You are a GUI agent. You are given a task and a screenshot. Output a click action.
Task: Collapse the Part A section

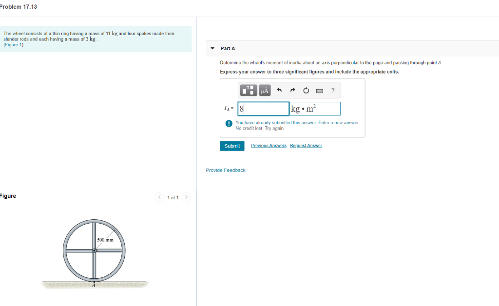point(212,48)
